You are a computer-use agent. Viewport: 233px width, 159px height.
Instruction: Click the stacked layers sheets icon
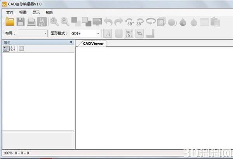(162, 22)
